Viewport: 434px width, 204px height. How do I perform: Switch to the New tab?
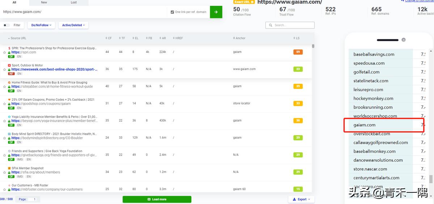coord(44,3)
